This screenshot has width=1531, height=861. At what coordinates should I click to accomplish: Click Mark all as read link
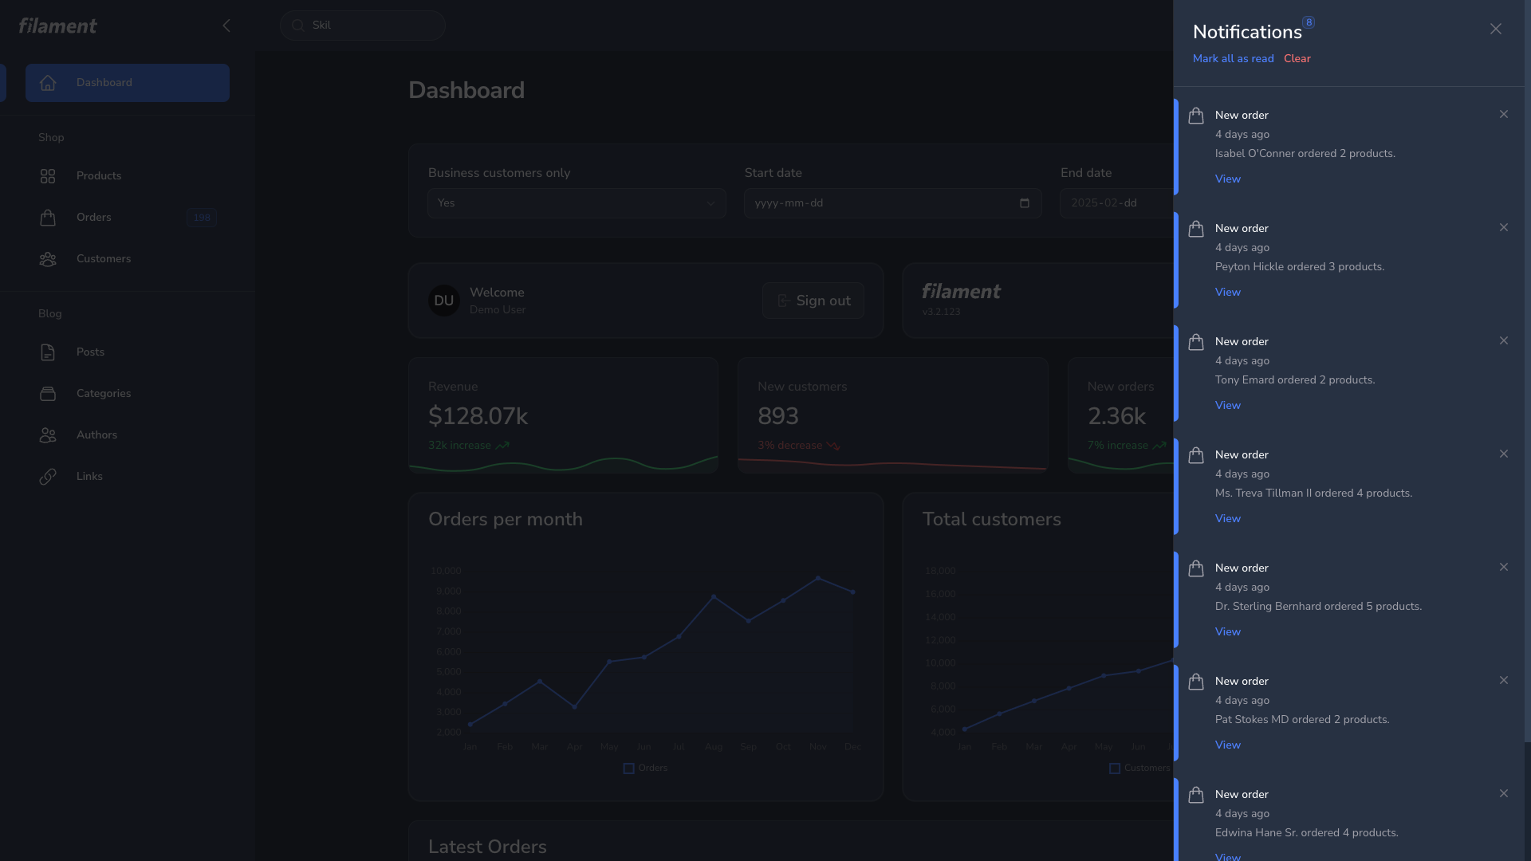coord(1233,59)
